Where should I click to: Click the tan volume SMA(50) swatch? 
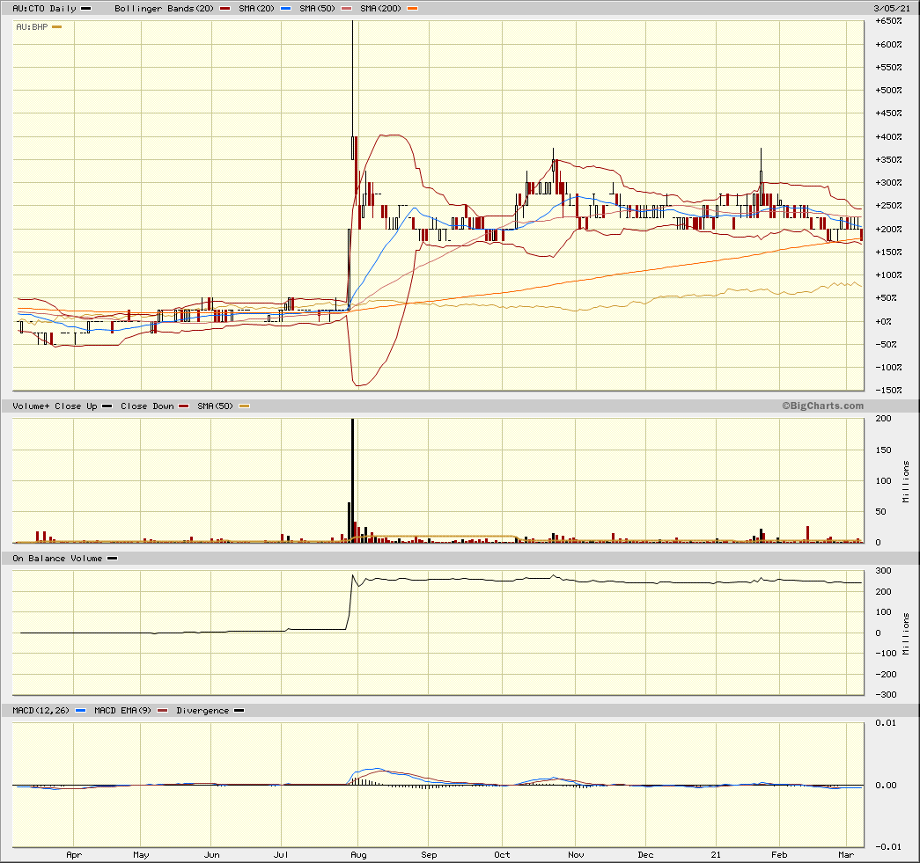pyautogui.click(x=244, y=406)
